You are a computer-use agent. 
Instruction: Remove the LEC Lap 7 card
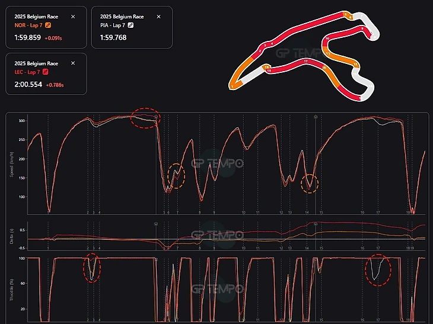[73, 63]
